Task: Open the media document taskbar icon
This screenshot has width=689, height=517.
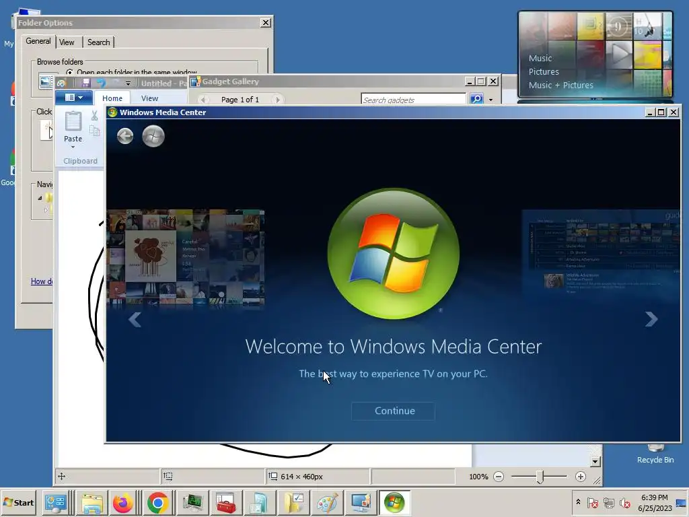Action: tap(259, 503)
